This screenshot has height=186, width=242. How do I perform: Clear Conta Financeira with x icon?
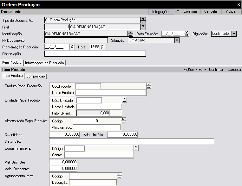(x=136, y=146)
